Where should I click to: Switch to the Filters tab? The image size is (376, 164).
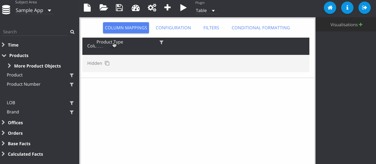[x=211, y=28]
